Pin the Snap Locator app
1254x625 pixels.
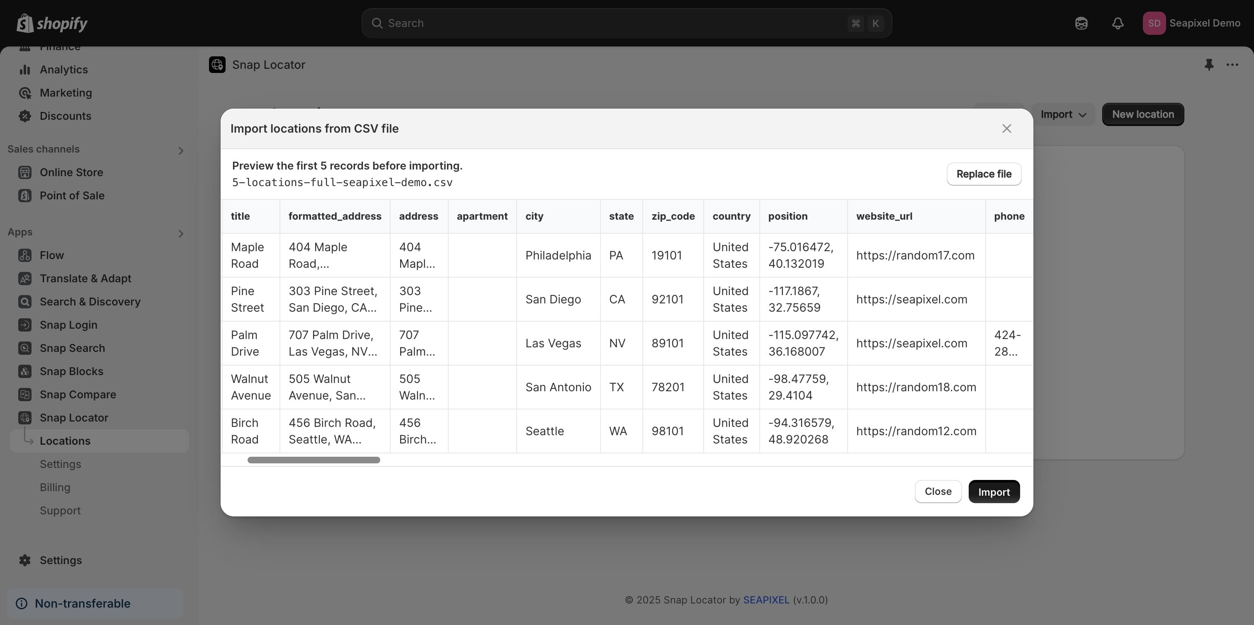(x=1209, y=65)
